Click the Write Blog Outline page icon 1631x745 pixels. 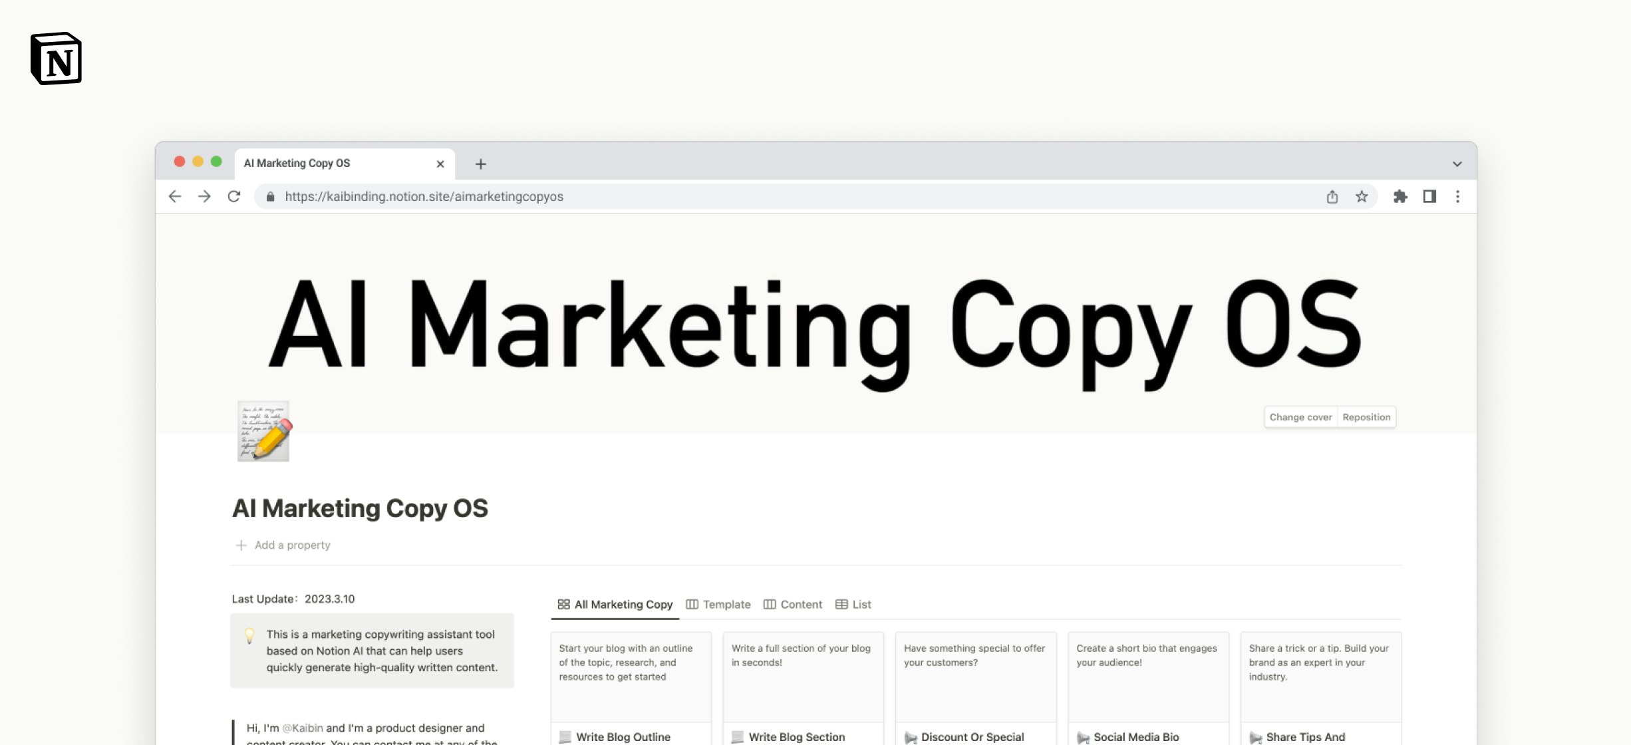coord(565,737)
